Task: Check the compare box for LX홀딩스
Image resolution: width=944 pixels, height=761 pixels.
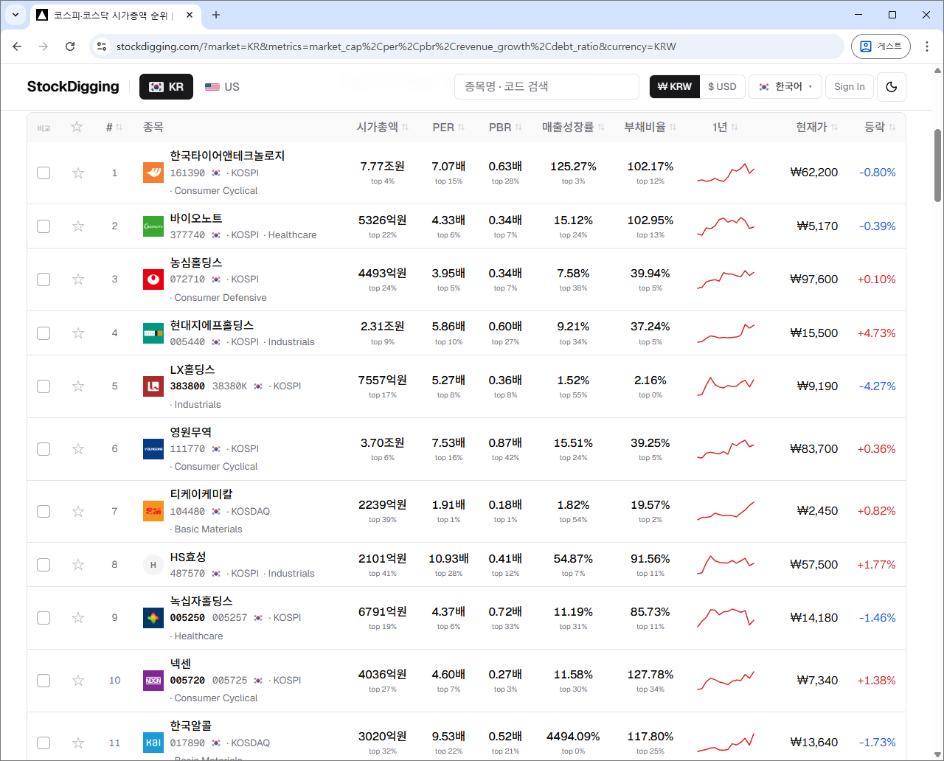Action: [x=44, y=386]
